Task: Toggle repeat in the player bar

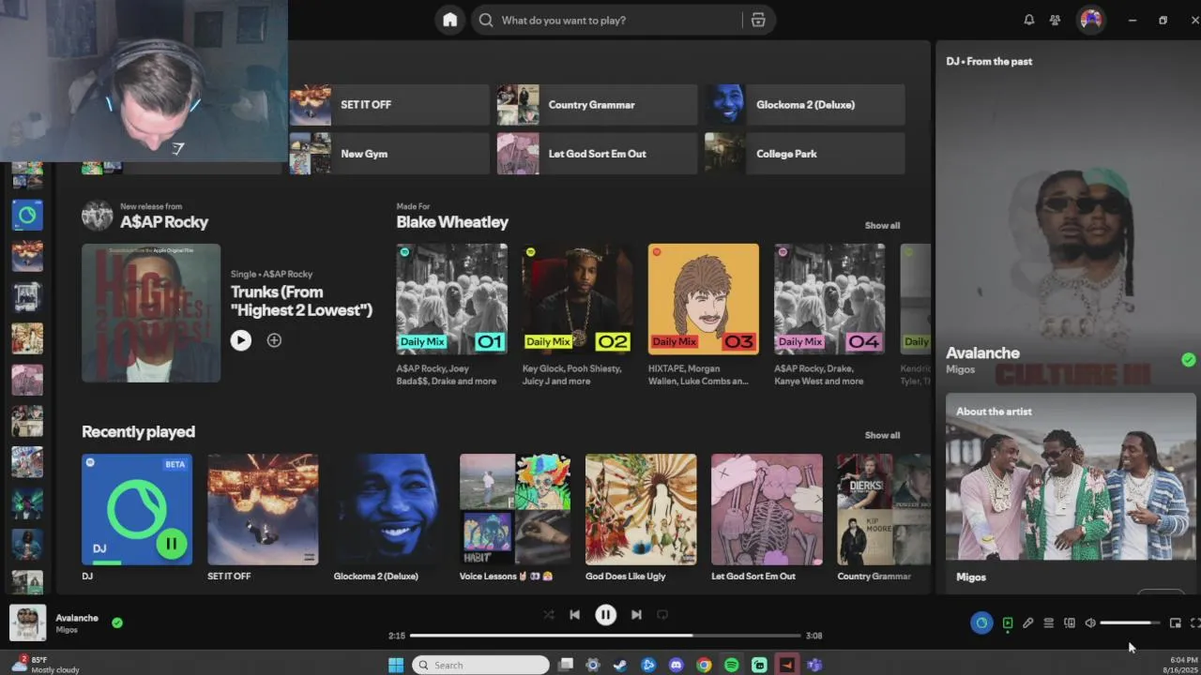Action: pos(661,615)
